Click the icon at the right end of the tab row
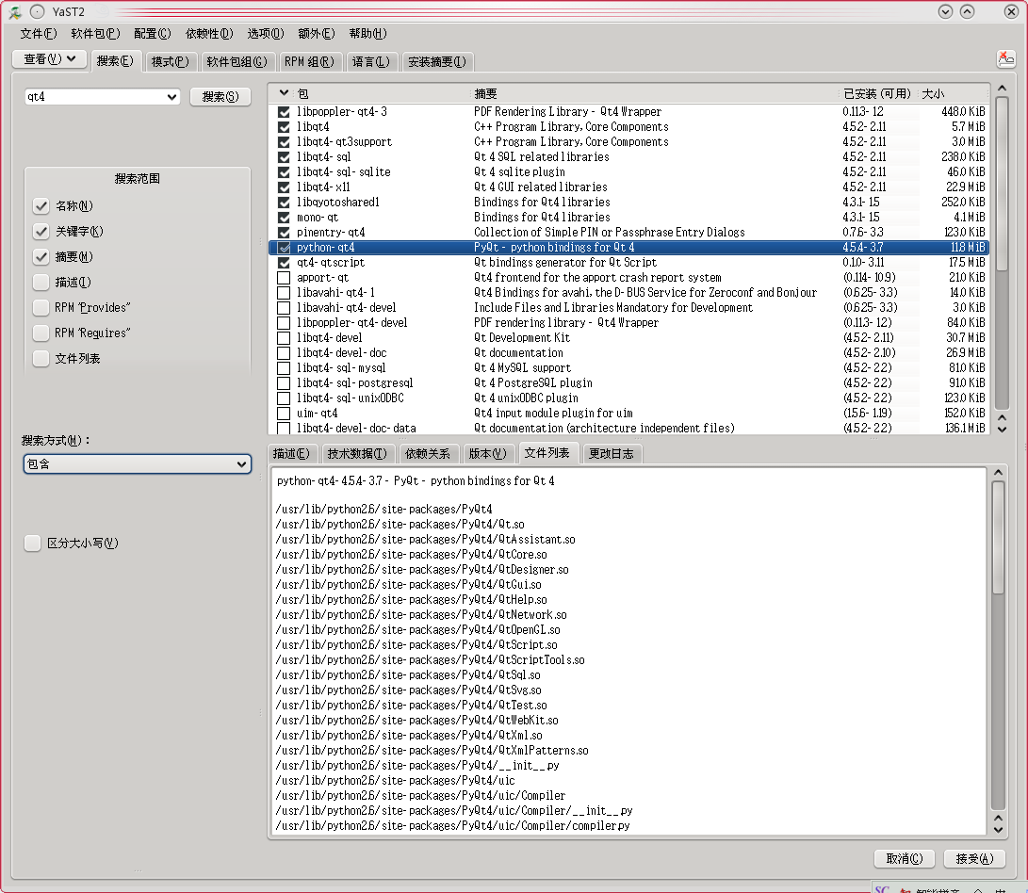 1005,58
